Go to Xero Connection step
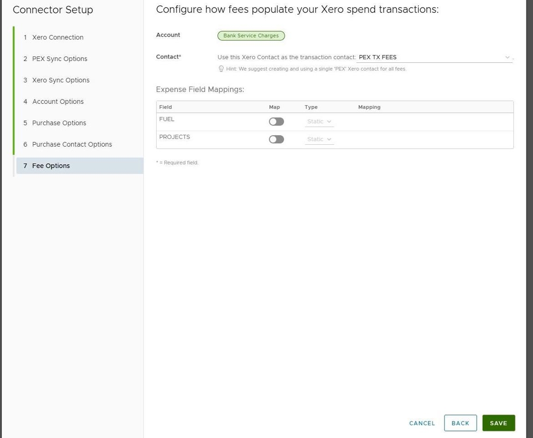Image resolution: width=533 pixels, height=438 pixels. [58, 38]
